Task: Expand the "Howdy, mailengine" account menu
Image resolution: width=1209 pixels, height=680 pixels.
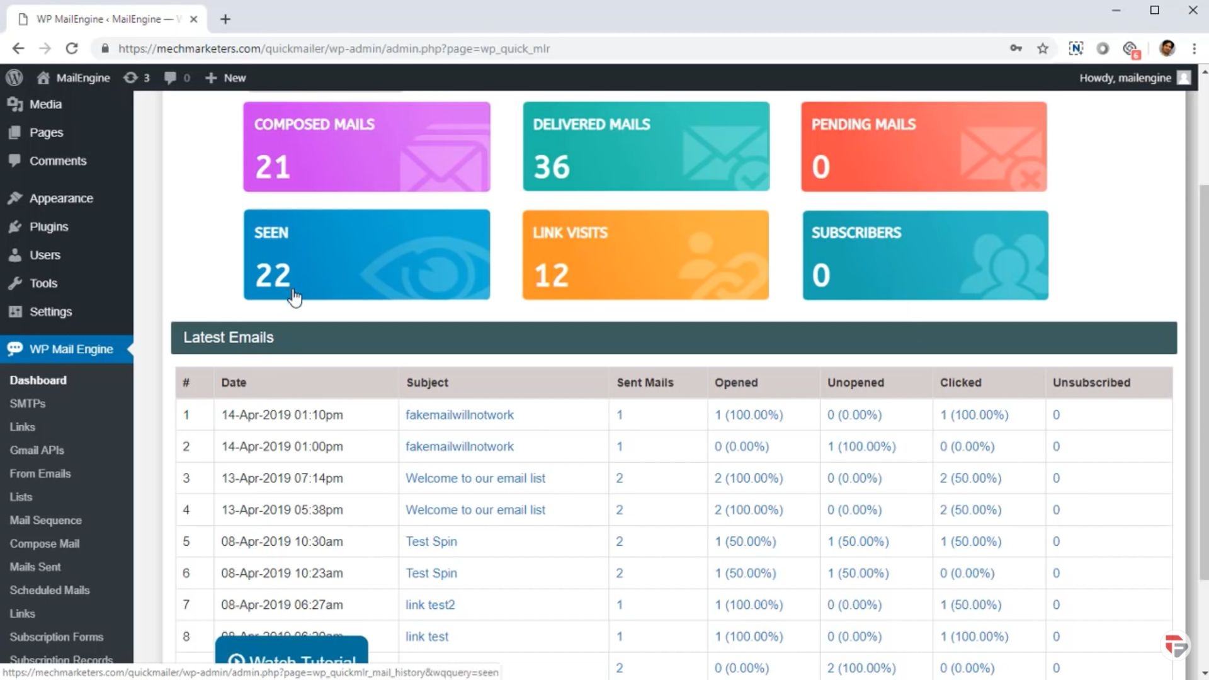Action: click(x=1127, y=77)
